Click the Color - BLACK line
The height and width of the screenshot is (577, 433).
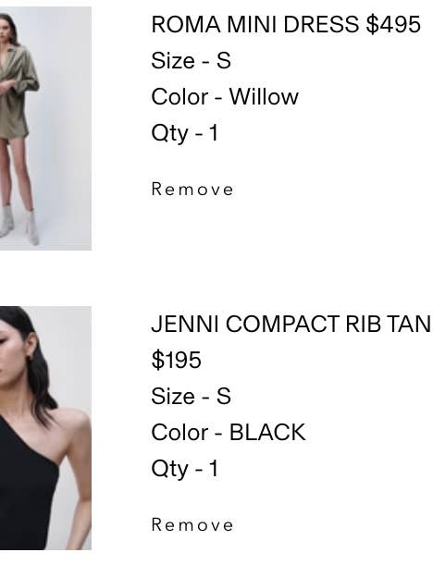(229, 432)
